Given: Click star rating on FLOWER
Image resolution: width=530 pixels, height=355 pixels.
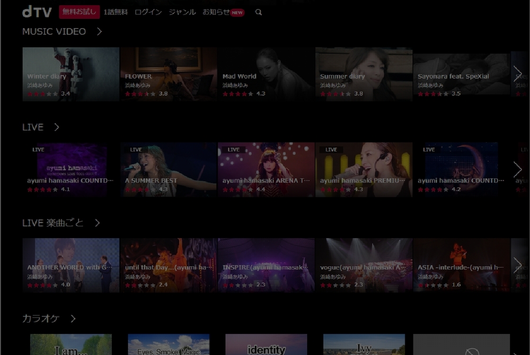Looking at the screenshot, I should pos(140,94).
